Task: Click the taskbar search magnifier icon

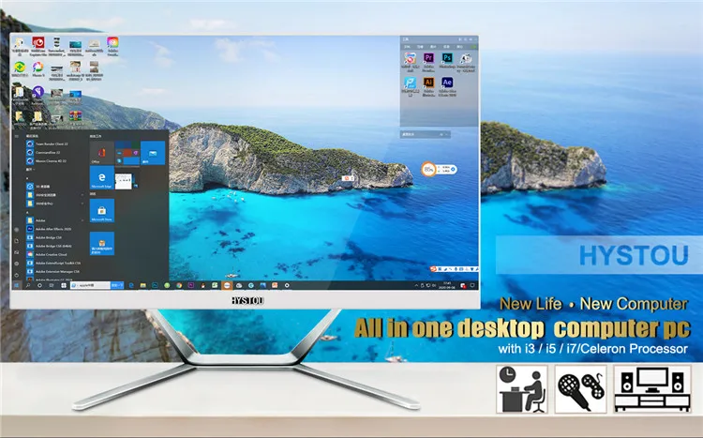Action: (28, 285)
